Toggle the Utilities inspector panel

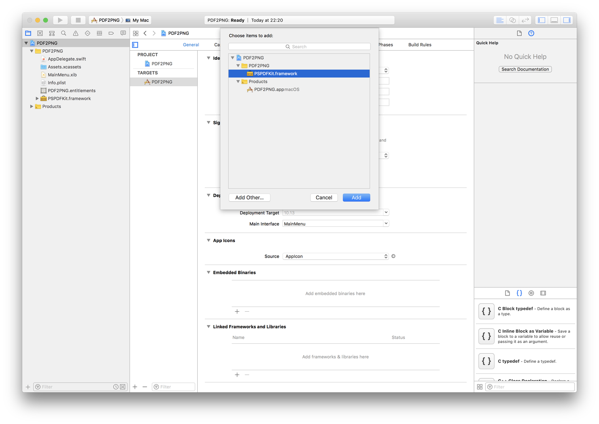pyautogui.click(x=567, y=20)
